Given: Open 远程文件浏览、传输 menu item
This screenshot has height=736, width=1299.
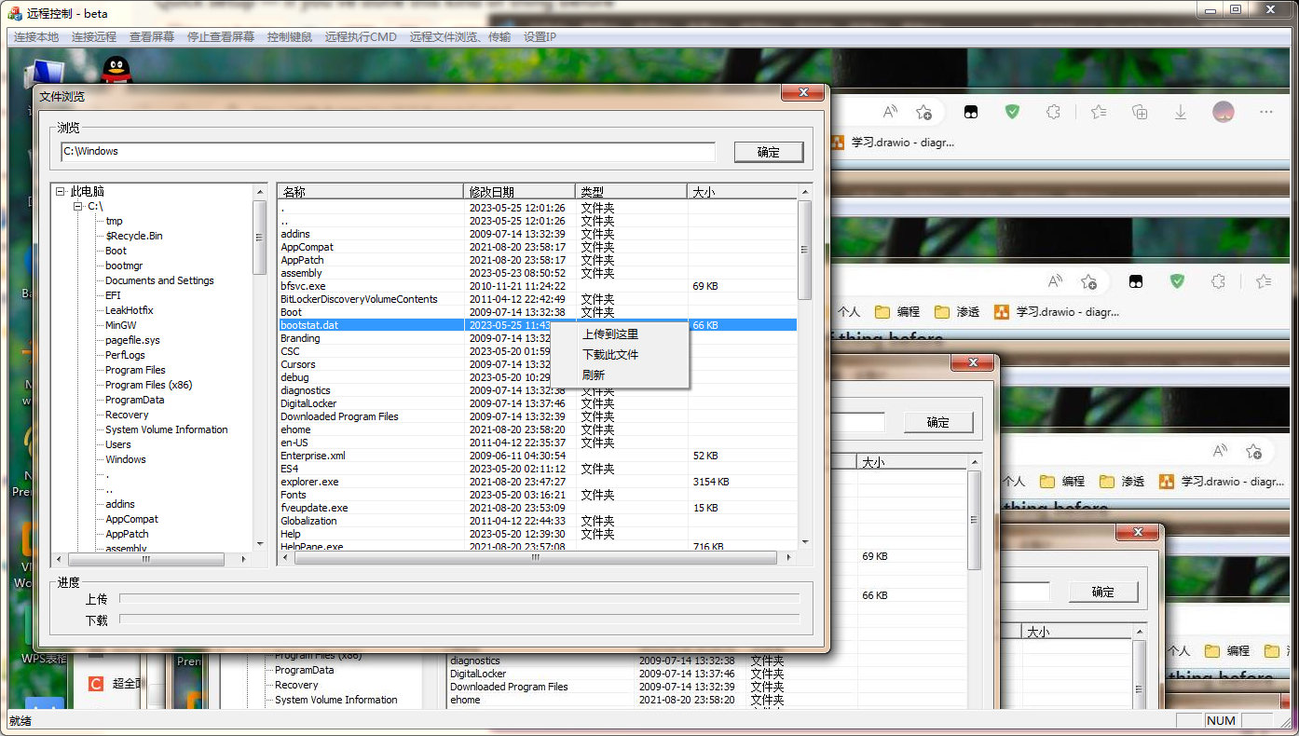Looking at the screenshot, I should point(460,37).
